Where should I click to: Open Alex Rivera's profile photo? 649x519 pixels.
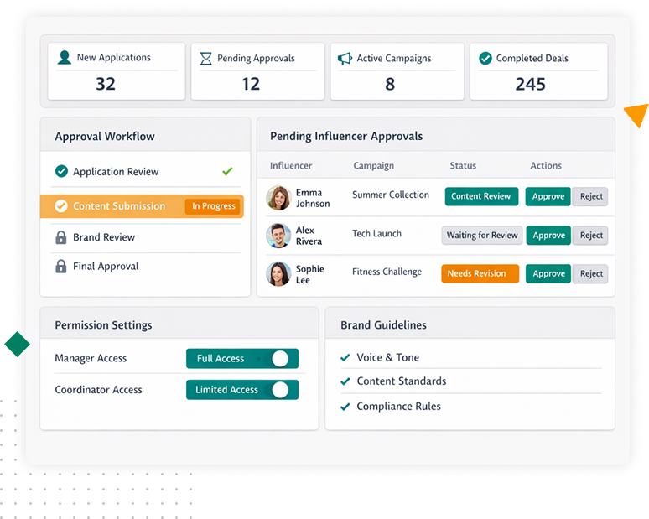[x=278, y=236]
